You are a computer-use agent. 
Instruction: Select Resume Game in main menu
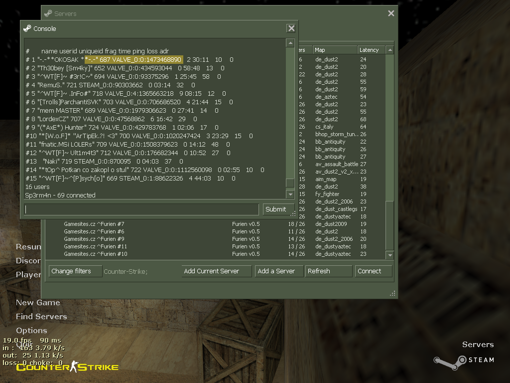pyautogui.click(x=28, y=247)
